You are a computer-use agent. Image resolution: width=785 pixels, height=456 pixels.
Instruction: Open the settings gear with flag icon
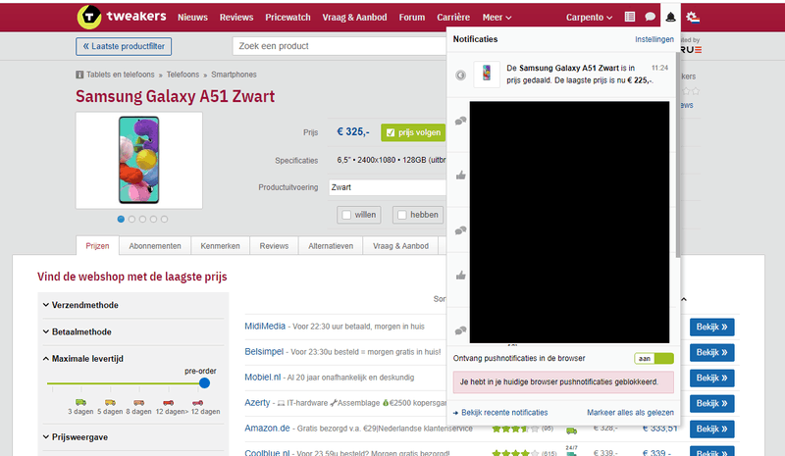[x=693, y=18]
